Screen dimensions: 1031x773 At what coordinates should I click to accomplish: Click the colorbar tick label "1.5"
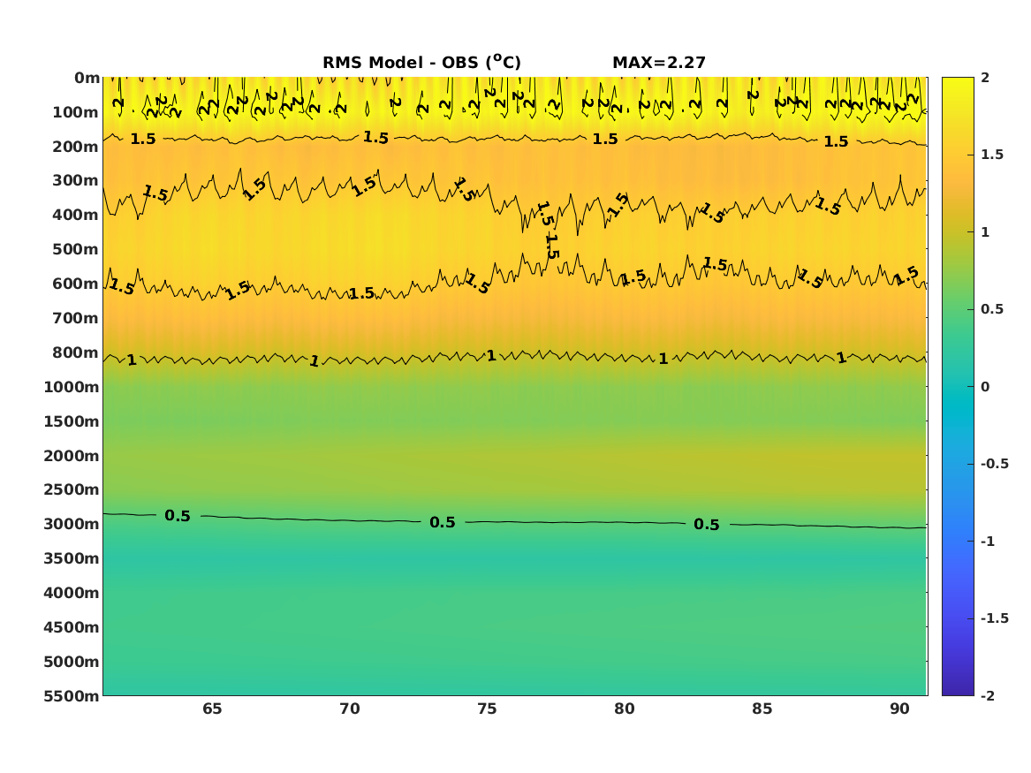(x=992, y=155)
